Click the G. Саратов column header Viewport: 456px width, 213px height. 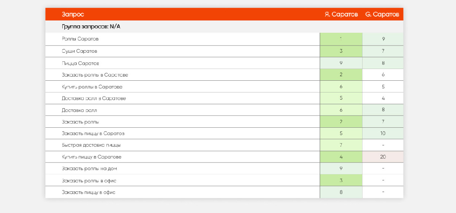[382, 14]
